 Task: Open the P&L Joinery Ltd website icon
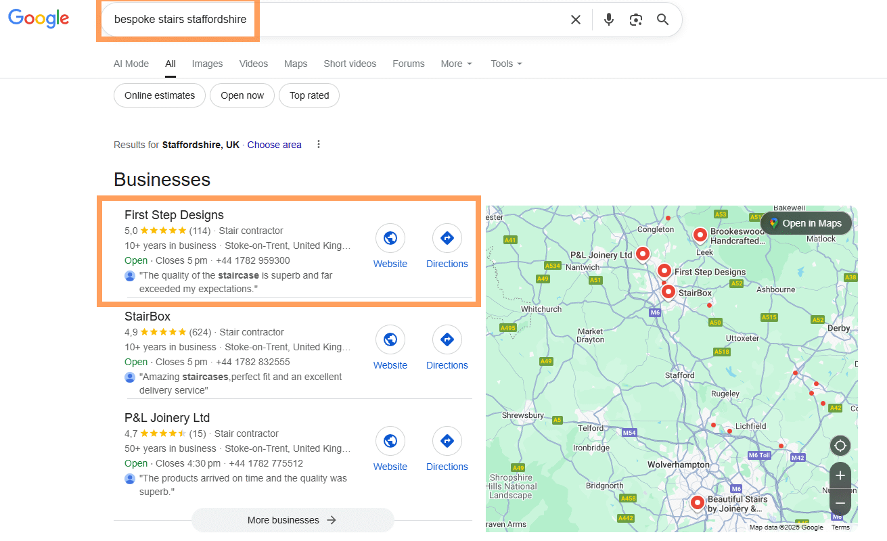pos(390,441)
